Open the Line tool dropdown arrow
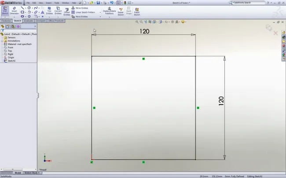This screenshot has width=286, height=178. [x=26, y=8]
